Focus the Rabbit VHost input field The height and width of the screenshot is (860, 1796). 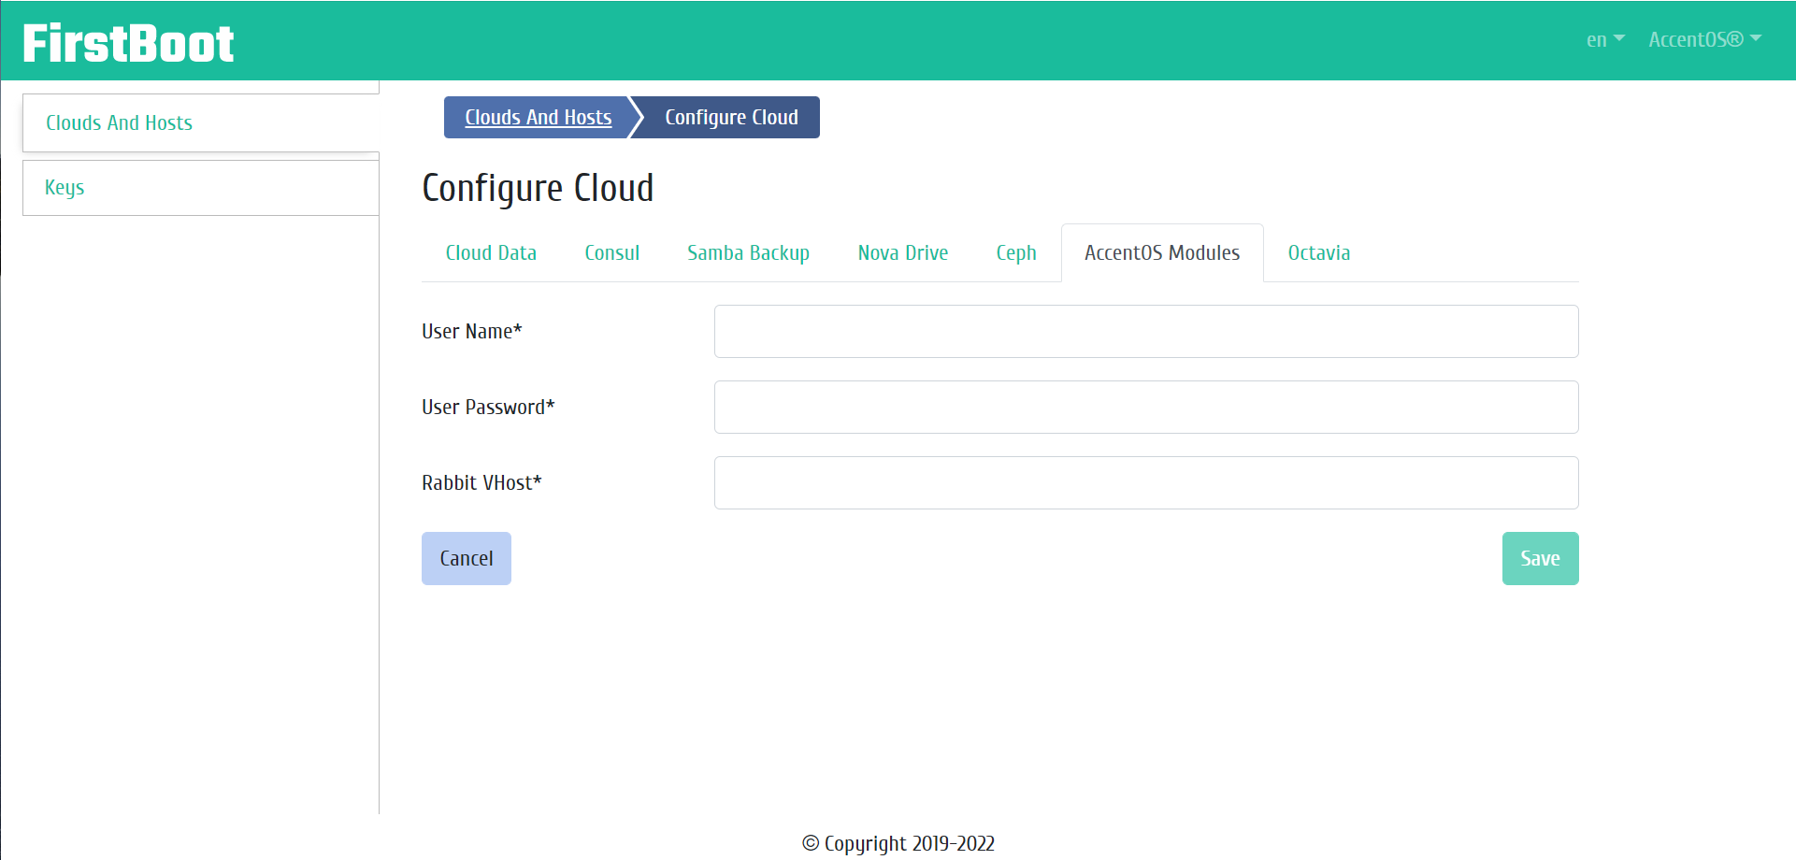1146,482
